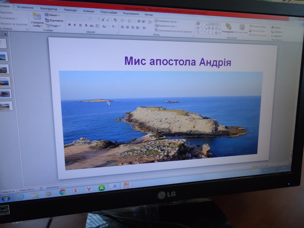Open Google Chrome from the taskbar

point(63,192)
